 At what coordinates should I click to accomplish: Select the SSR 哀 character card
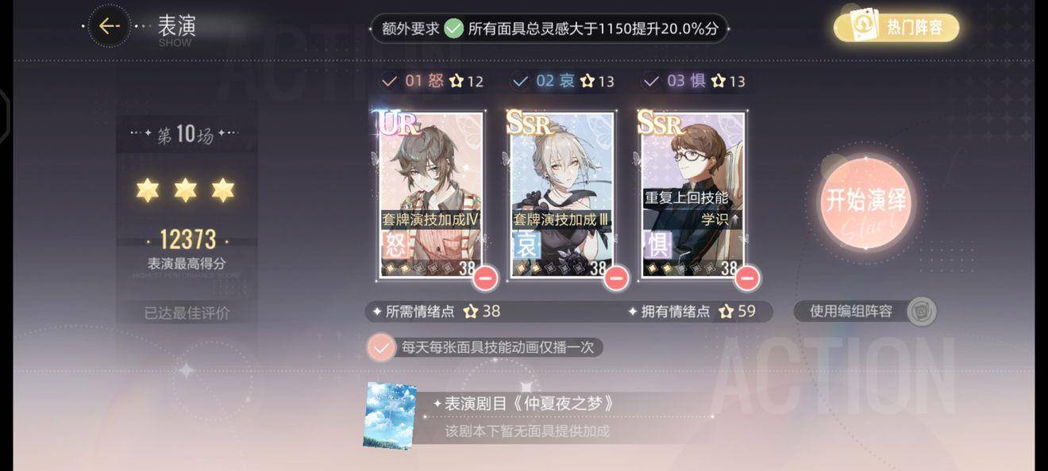click(x=562, y=195)
